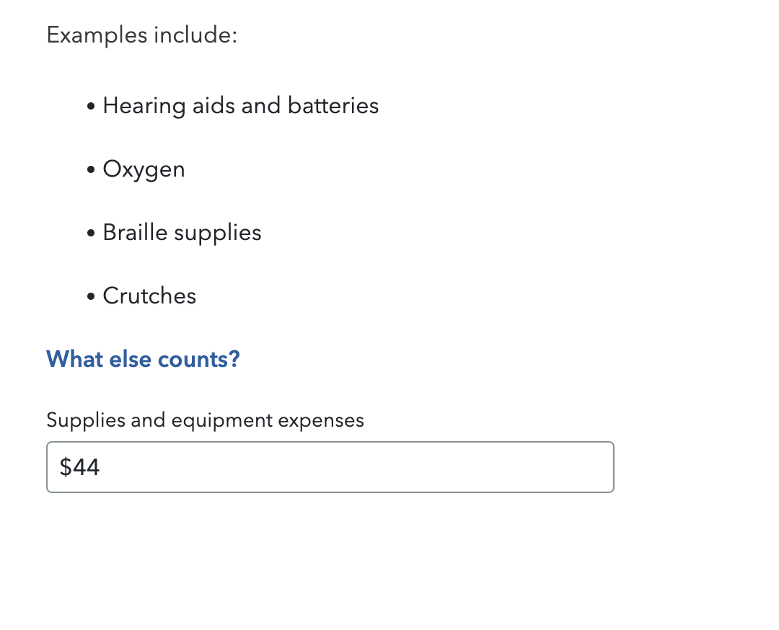Click the 'Supplies and equipment expenses' label
Viewport: 779px width, 630px height.
click(x=205, y=420)
